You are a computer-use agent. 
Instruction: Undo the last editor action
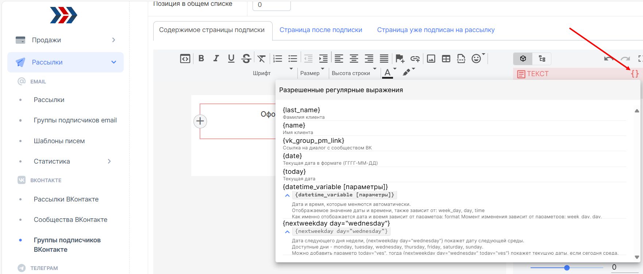[609, 59]
